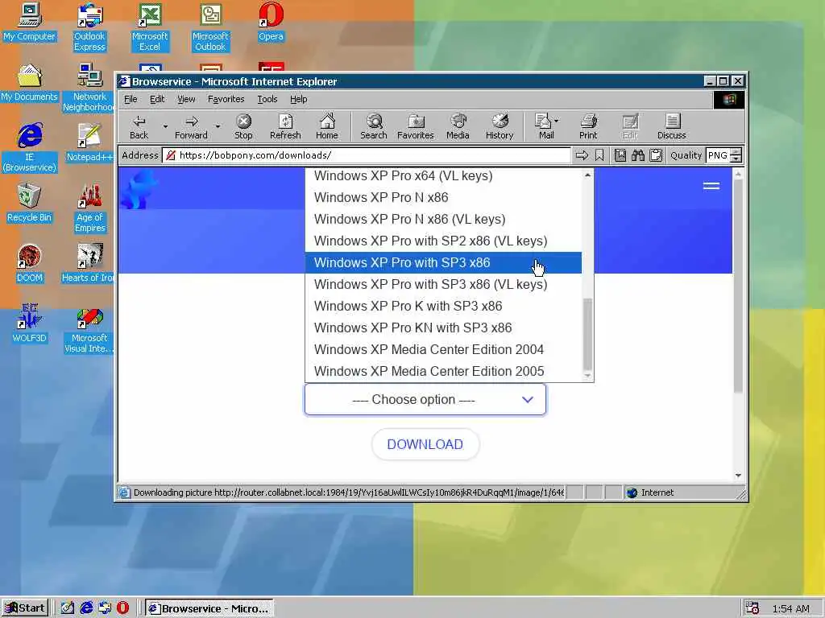The width and height of the screenshot is (825, 618).
Task: Click the Mail toolbar button
Action: (x=546, y=127)
